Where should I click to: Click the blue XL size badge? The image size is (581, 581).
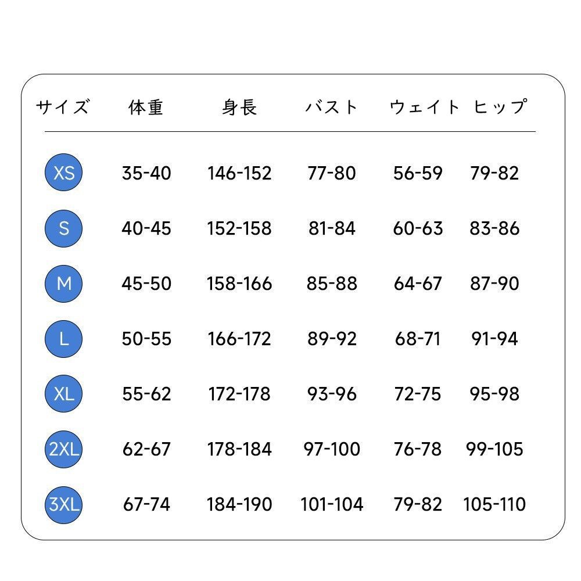pyautogui.click(x=64, y=394)
